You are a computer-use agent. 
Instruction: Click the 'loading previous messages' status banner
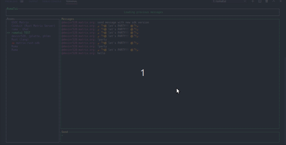tap(143, 12)
